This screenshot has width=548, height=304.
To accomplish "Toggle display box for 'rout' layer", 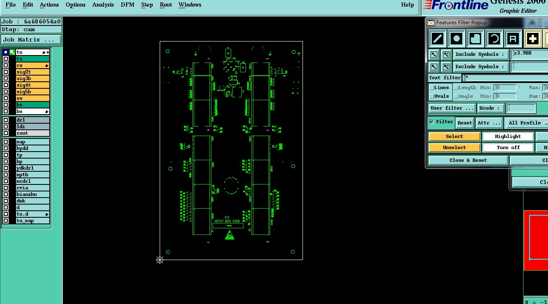I will [x=6, y=133].
